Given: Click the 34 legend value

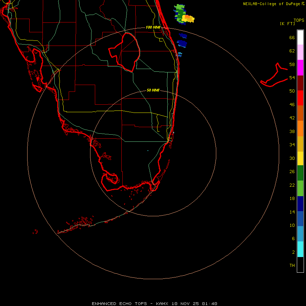Looking at the screenshot, I should 292,145.
